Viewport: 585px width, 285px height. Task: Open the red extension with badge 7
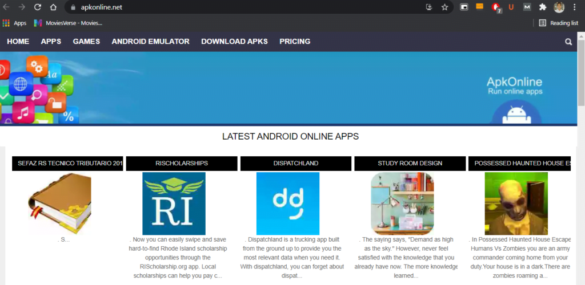(496, 7)
